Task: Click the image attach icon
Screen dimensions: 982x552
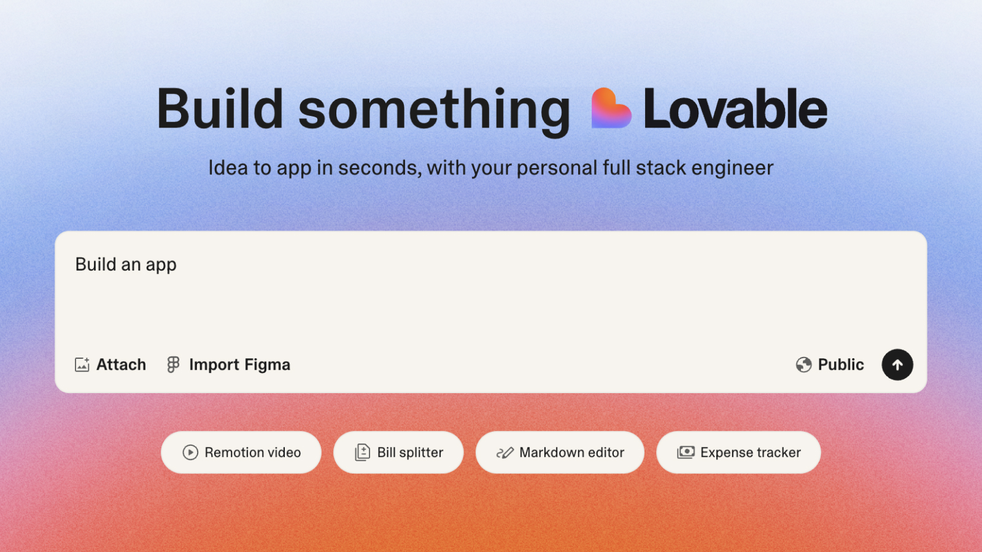Action: (82, 364)
